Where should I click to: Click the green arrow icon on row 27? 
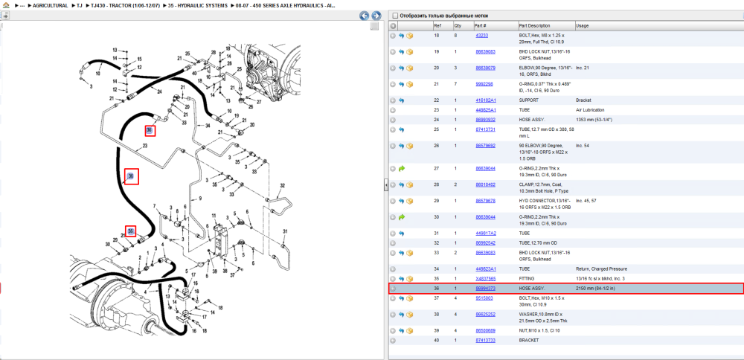click(401, 168)
